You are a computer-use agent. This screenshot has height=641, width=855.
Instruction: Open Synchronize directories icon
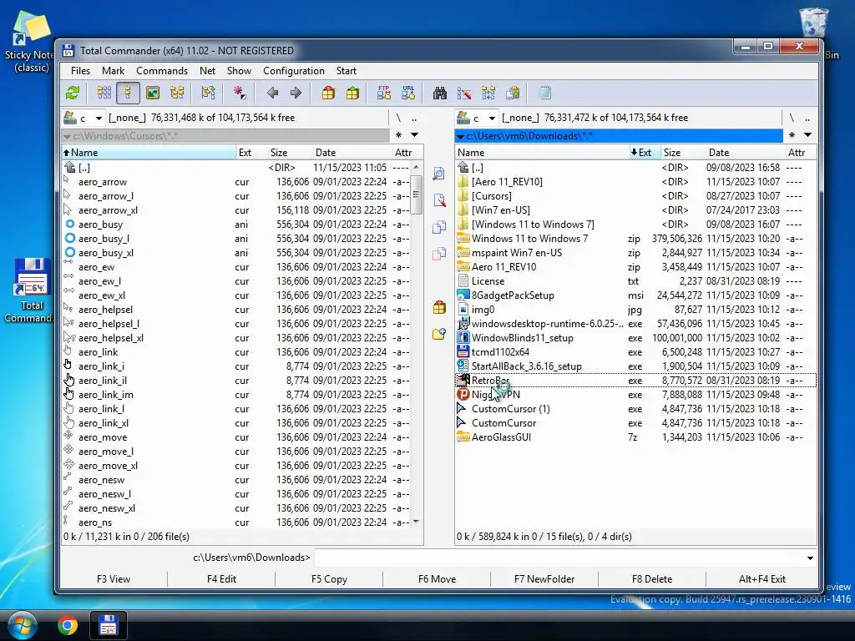(488, 93)
